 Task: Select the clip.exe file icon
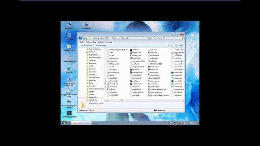point(108,89)
